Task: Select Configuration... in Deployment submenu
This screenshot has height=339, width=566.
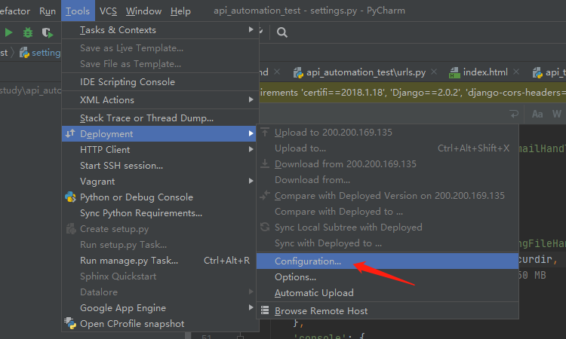Action: click(308, 261)
